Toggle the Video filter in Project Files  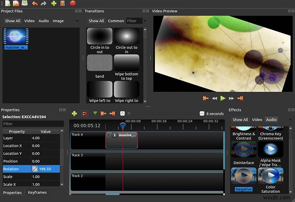(29, 21)
